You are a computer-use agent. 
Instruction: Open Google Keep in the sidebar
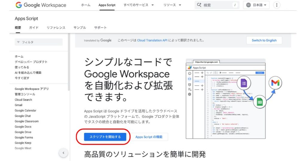[x=23, y=143]
